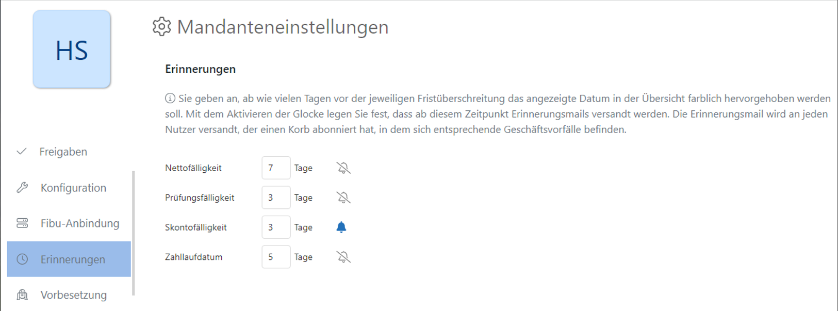Enable reminder bell for Prüfungsfälligkeit
The width and height of the screenshot is (838, 311).
[x=343, y=198]
